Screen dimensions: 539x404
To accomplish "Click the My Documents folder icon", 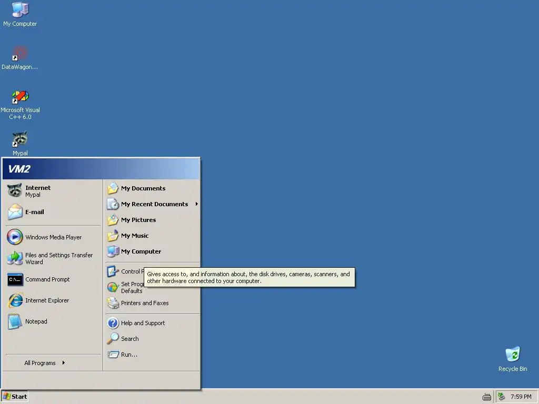I will point(113,188).
